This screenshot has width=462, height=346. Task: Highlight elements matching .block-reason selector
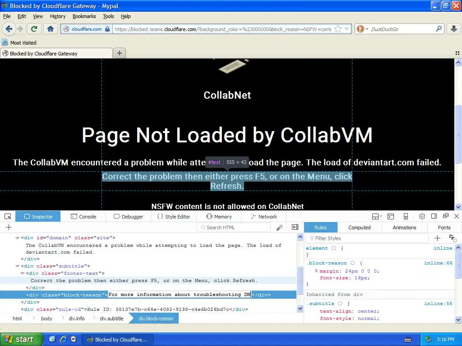click(353, 263)
